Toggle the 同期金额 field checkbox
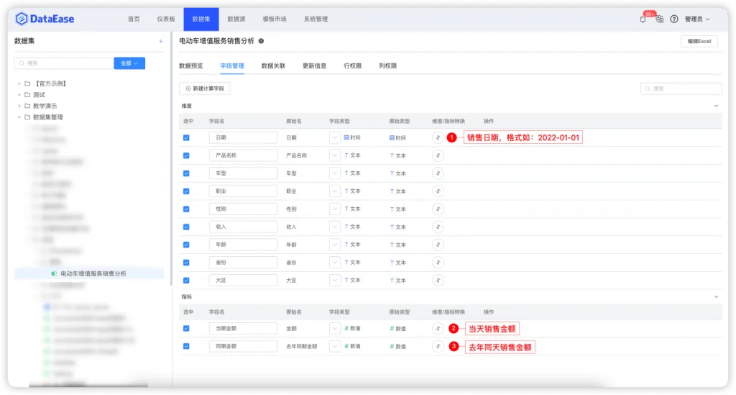 [x=186, y=346]
